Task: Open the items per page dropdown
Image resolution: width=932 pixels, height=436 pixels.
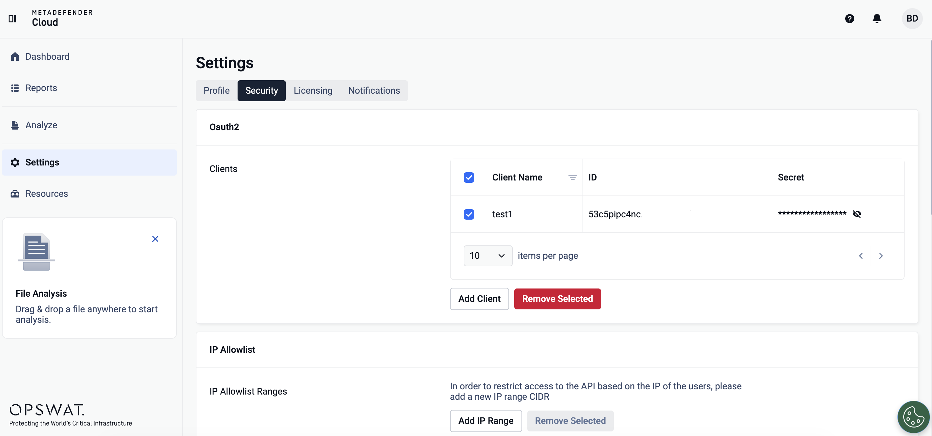Action: point(487,256)
